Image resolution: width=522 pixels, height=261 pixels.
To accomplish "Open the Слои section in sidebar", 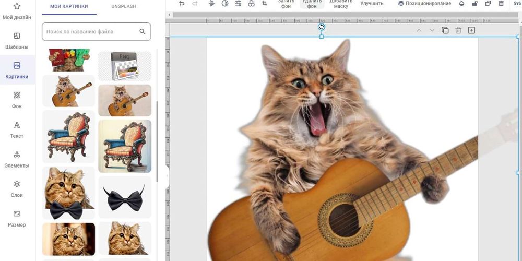I will 17,189.
